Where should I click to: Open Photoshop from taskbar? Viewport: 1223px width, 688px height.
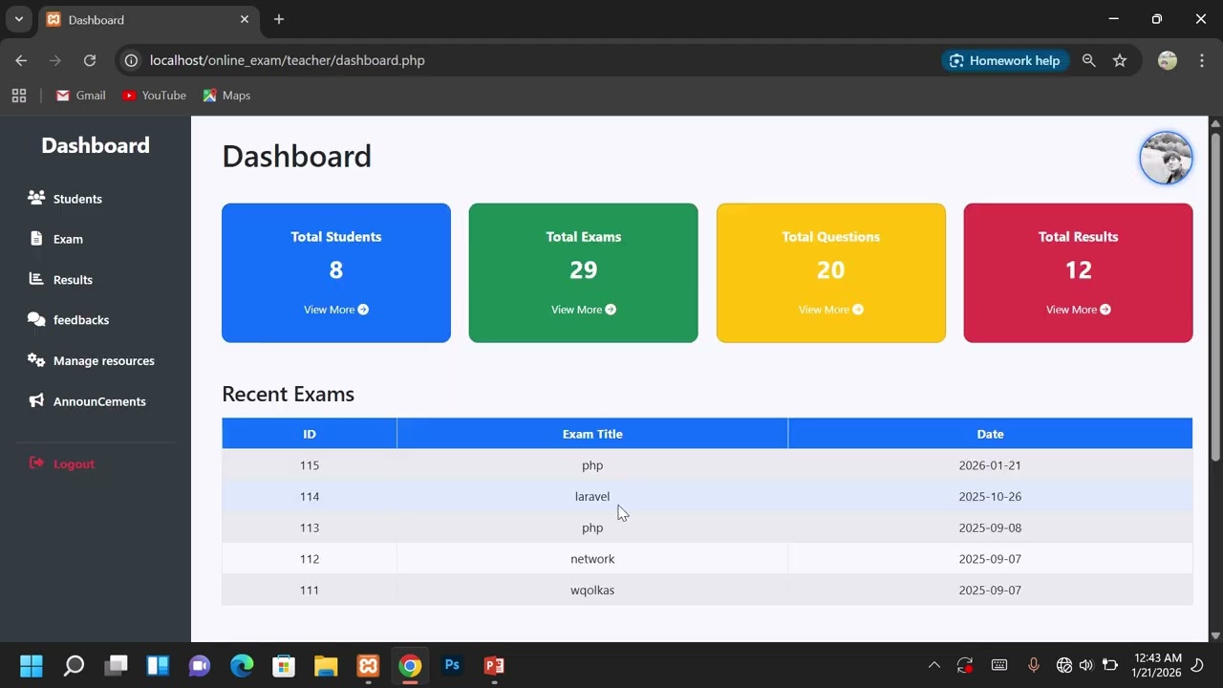[x=452, y=665]
